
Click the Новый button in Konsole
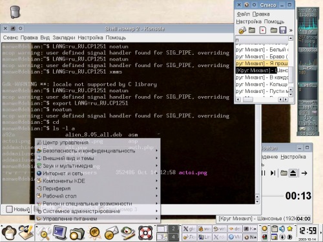(x=18, y=209)
